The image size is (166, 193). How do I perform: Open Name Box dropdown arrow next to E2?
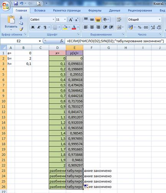point(40,41)
